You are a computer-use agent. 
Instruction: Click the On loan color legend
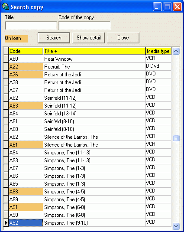tap(16, 39)
